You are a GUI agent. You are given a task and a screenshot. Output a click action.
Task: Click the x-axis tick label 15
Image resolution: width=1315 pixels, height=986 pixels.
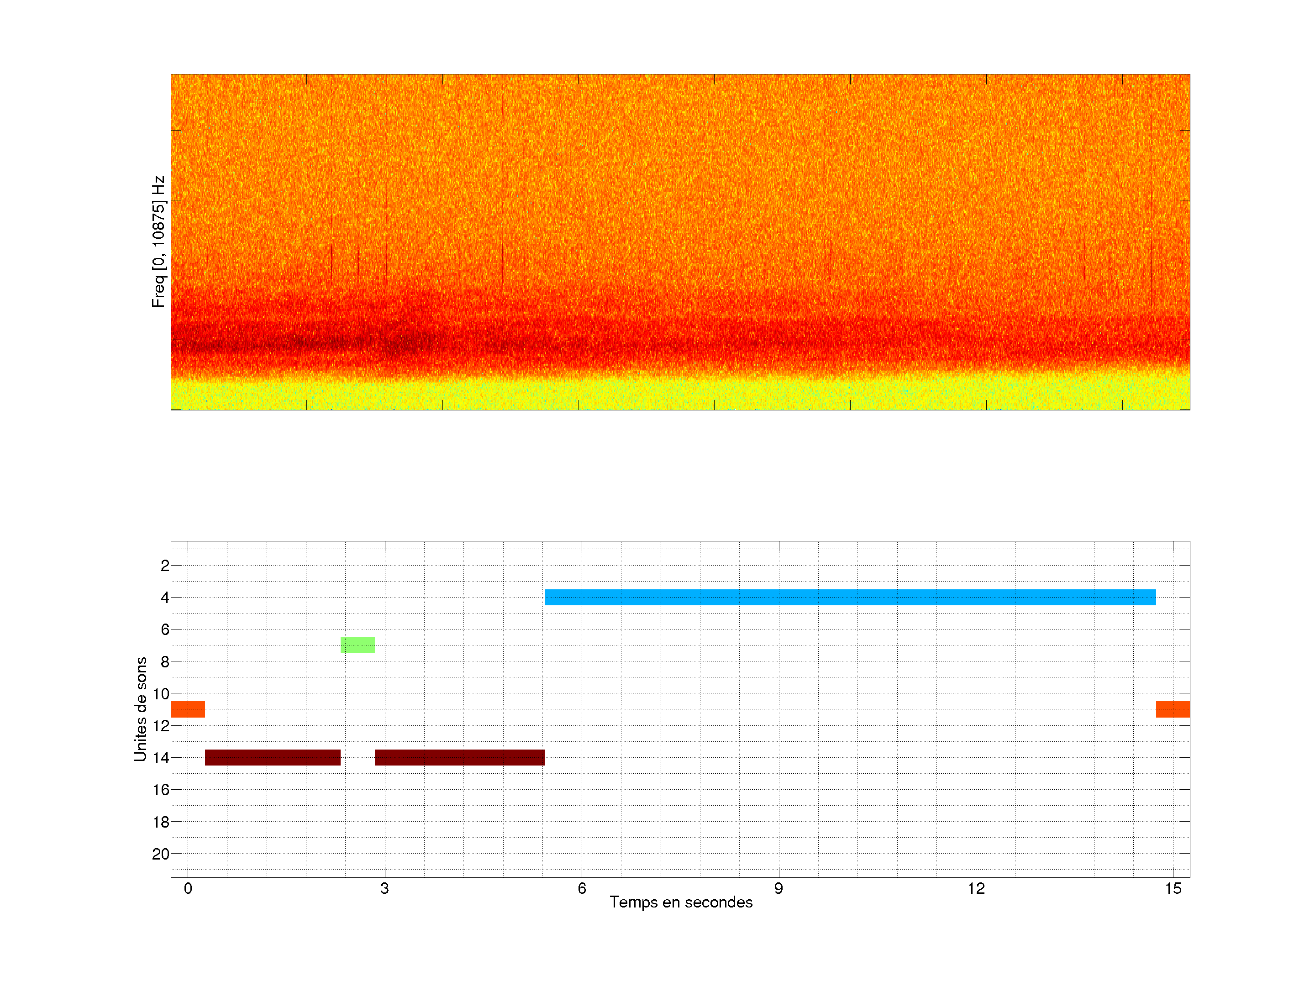point(1173,888)
